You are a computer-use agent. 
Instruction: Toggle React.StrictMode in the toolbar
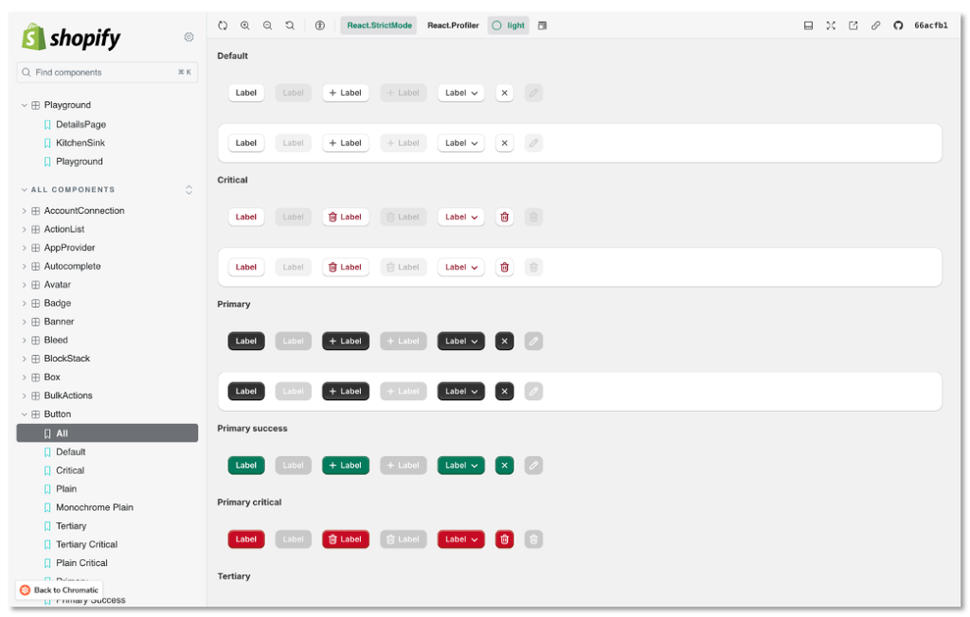pyautogui.click(x=379, y=26)
